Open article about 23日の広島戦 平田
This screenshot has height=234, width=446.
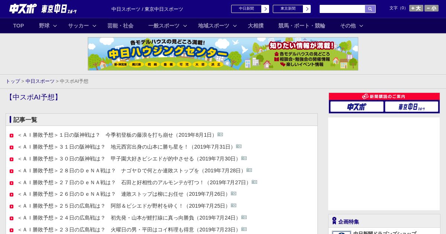point(129,230)
